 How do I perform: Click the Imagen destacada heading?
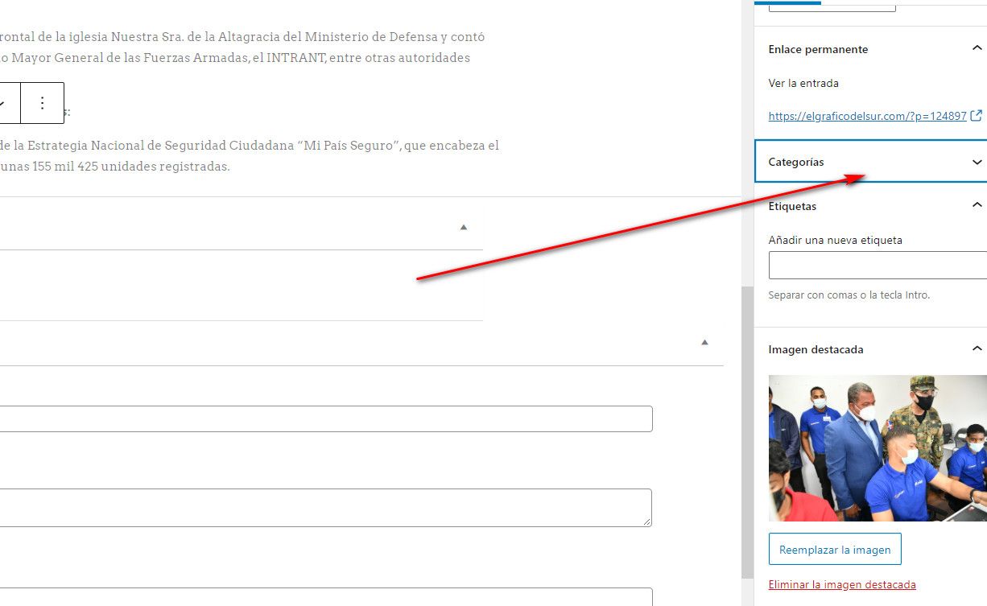816,349
